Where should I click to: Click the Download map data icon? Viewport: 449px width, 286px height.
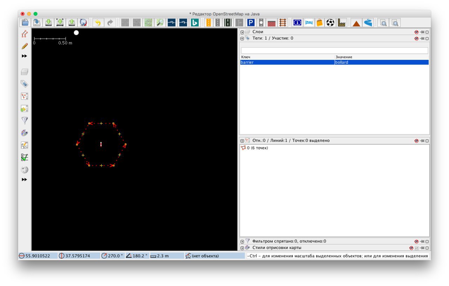pyautogui.click(x=48, y=22)
